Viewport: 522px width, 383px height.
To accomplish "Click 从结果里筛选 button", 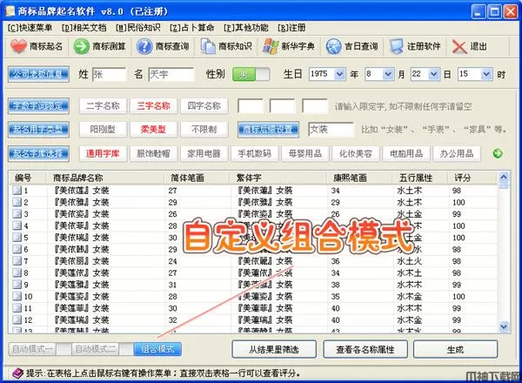I will point(274,349).
